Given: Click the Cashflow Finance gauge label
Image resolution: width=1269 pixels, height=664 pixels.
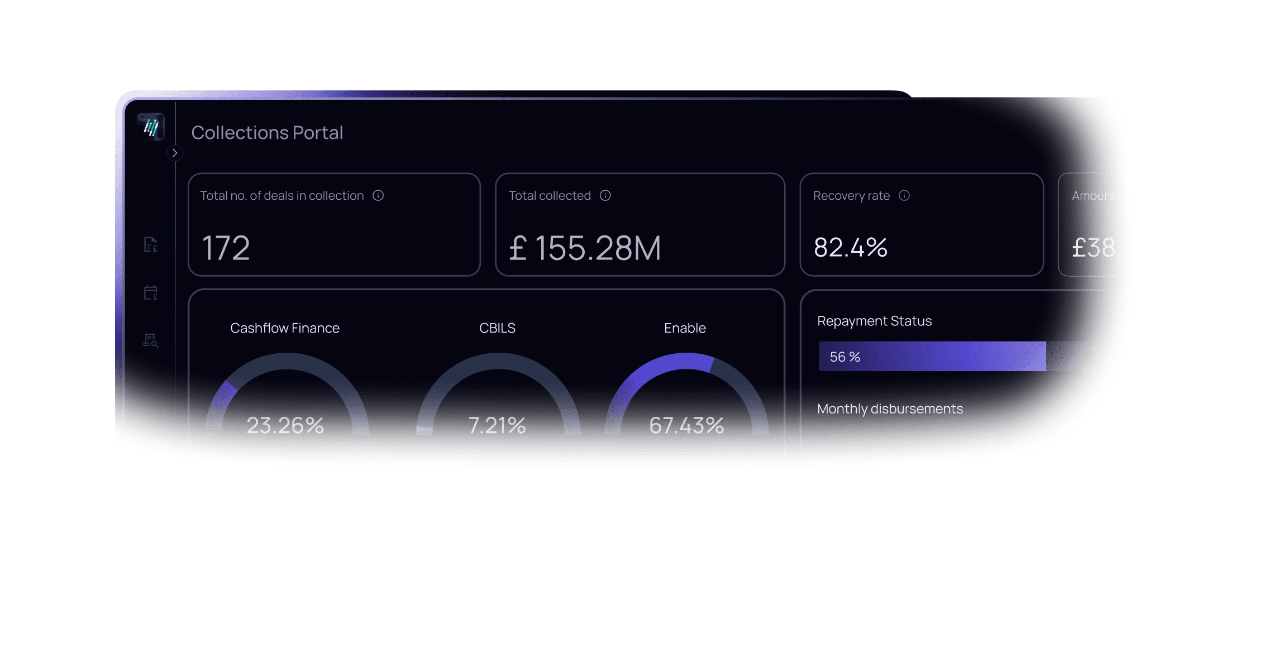Looking at the screenshot, I should 285,328.
